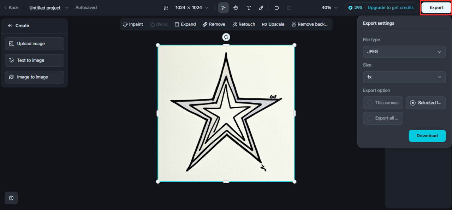This screenshot has height=210, width=452.
Task: Click the Remove background person icon
Action: [293, 24]
